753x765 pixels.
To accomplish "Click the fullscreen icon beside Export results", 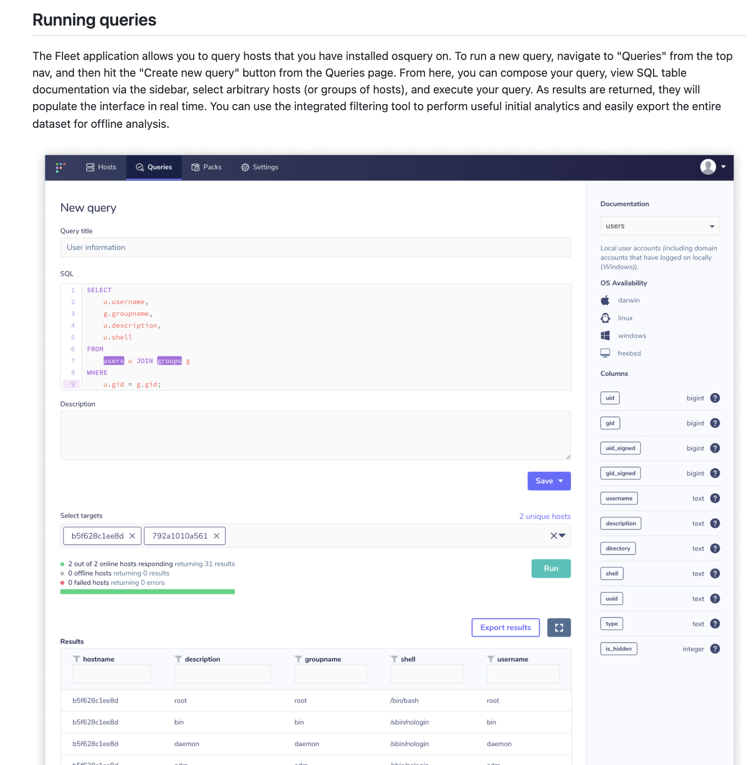I will tap(559, 628).
